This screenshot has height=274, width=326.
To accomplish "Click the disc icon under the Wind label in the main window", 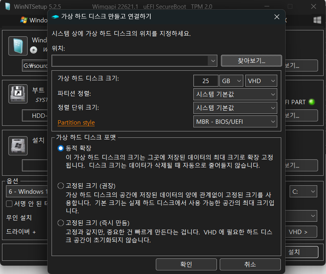I will pyautogui.click(x=34, y=50).
